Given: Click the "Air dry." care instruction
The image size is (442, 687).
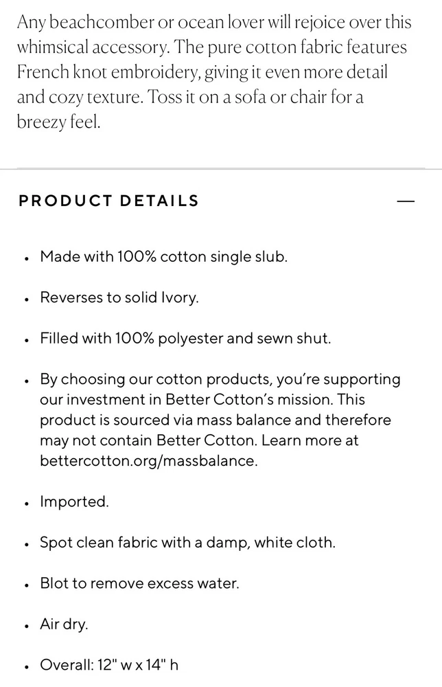Looking at the screenshot, I should 64,624.
